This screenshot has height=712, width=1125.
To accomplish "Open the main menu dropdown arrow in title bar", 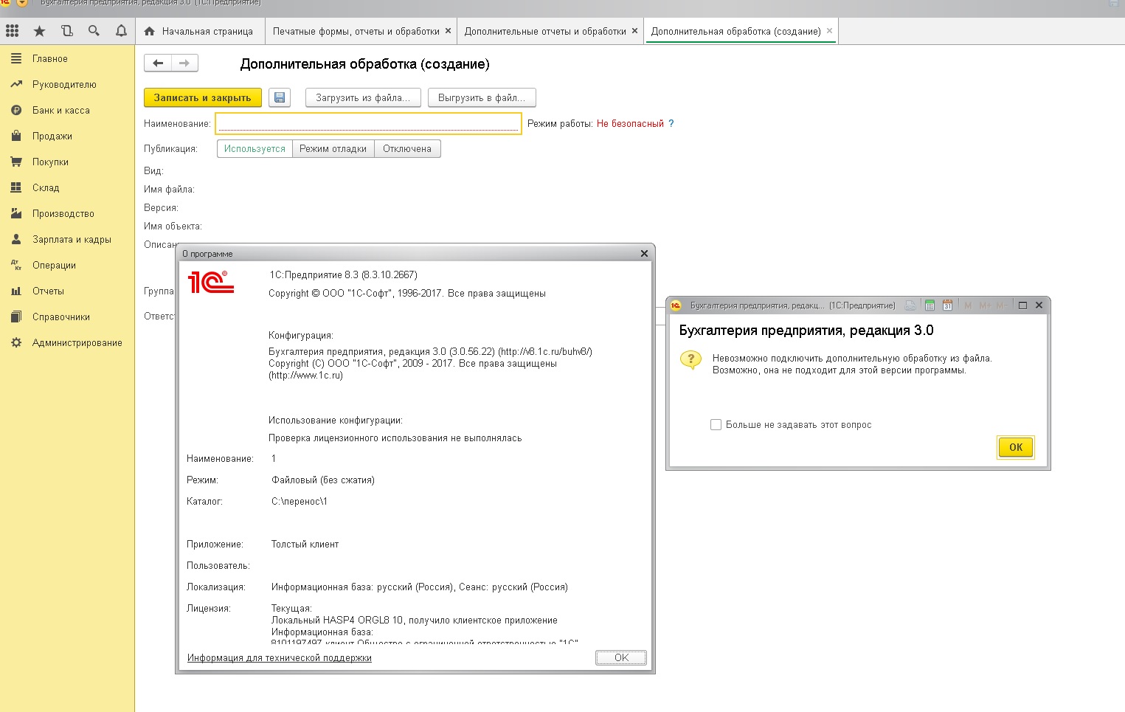I will (x=21, y=3).
